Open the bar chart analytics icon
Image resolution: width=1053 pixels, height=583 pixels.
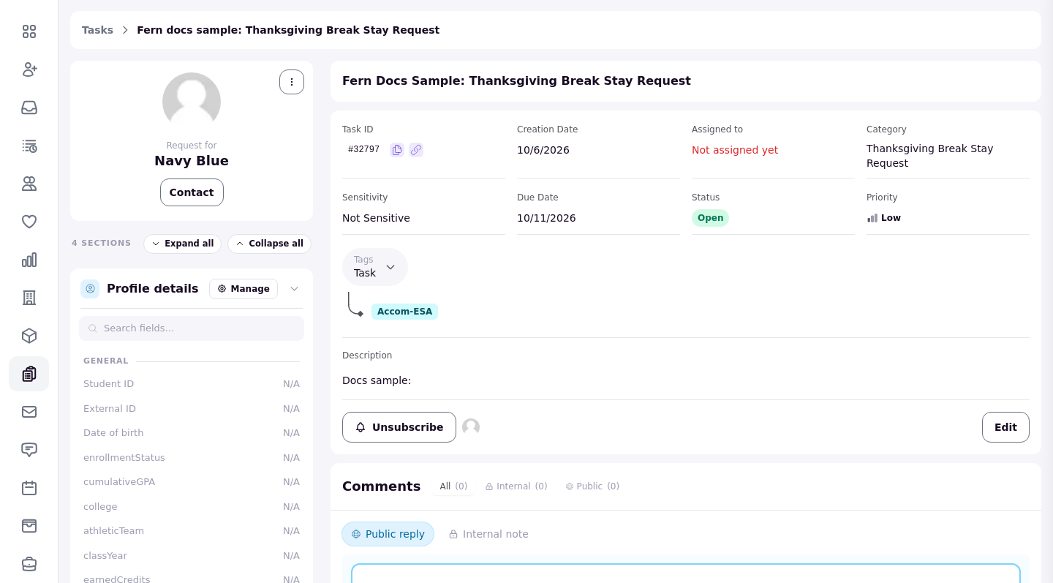pyautogui.click(x=29, y=260)
